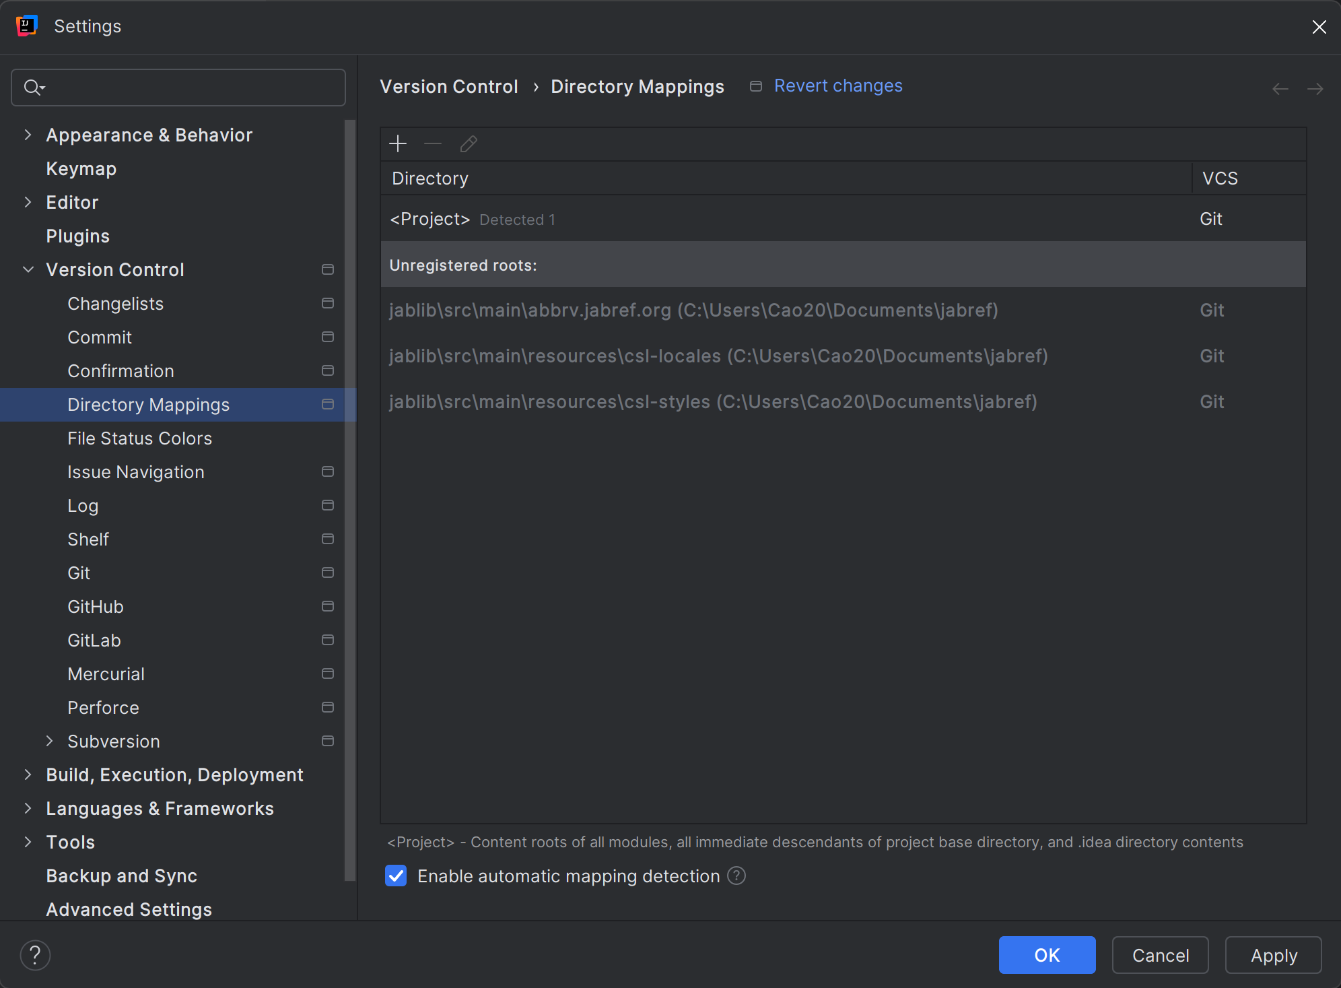Click the Revert changes link
The width and height of the screenshot is (1341, 988).
838,86
